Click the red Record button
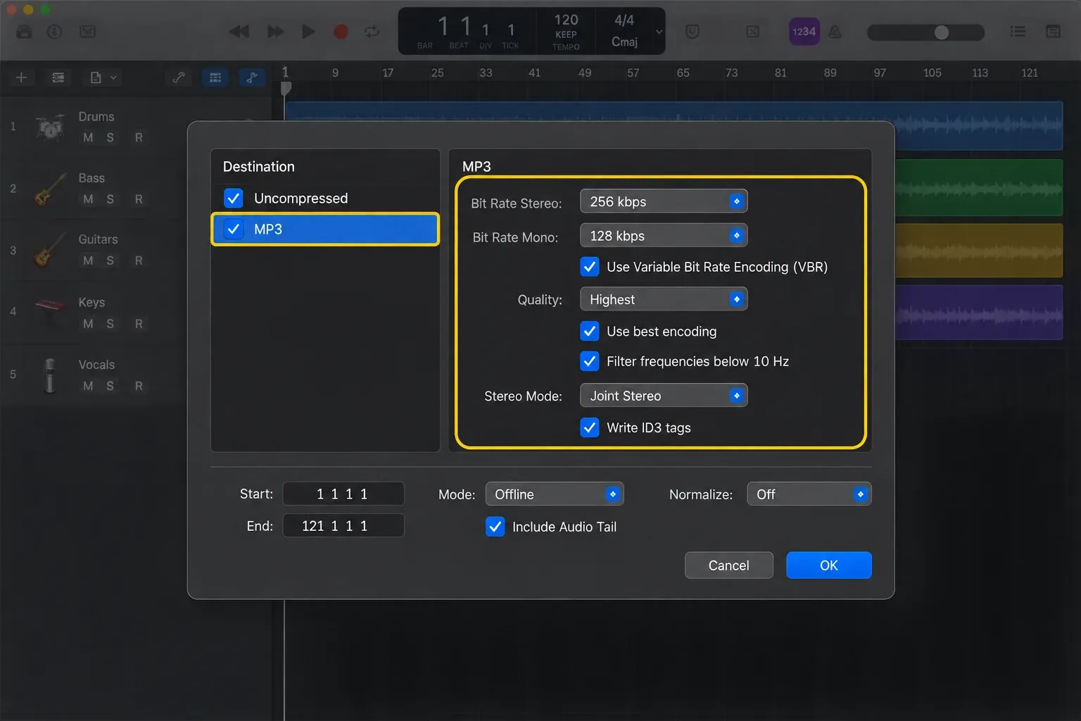Viewport: 1081px width, 721px height. 341,32
